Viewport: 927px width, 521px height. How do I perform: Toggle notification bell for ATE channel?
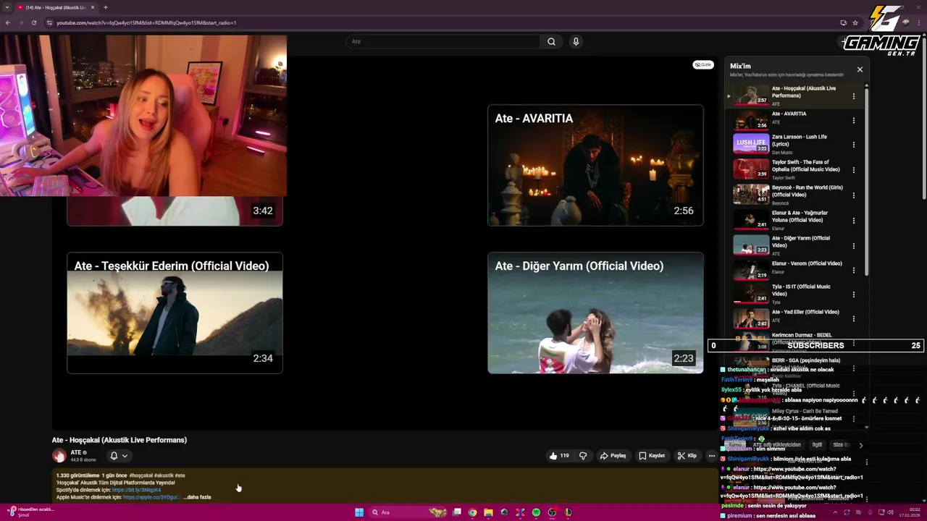pos(114,456)
